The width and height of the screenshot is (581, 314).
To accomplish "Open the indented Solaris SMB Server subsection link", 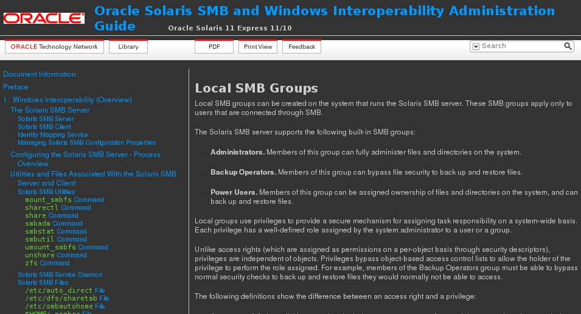I will [46, 119].
